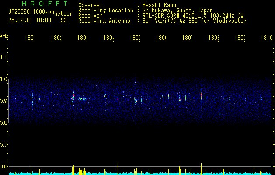Click the 0.7 frequency axis label
The width and height of the screenshot is (275, 175).
(3, 145)
